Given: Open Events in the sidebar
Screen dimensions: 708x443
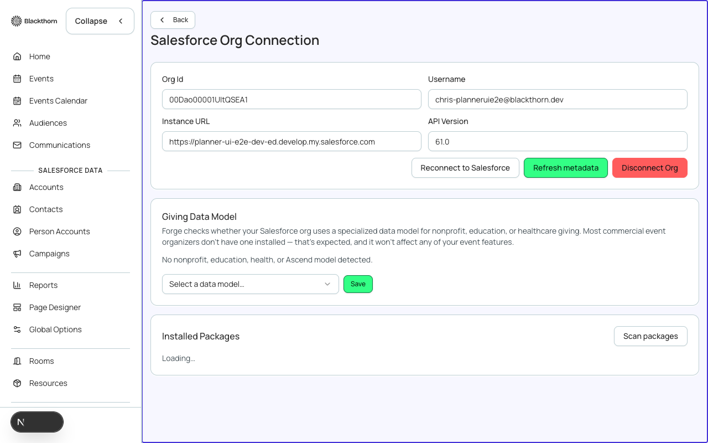Looking at the screenshot, I should [70, 79].
